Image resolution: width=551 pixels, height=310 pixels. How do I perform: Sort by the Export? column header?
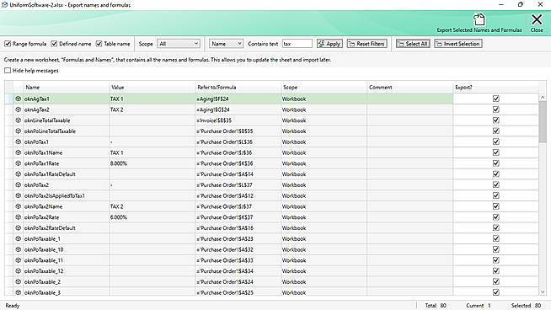[x=496, y=87]
